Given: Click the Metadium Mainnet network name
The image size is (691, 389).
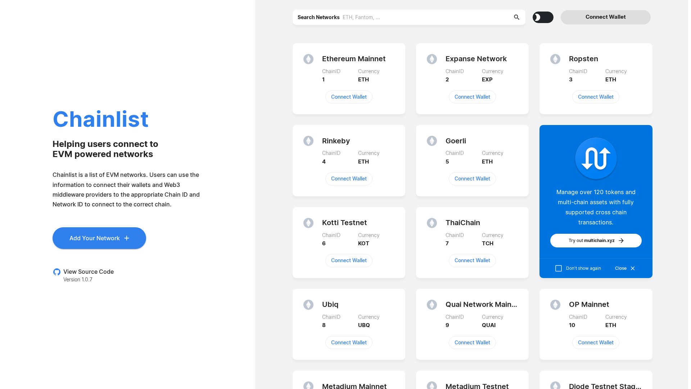Looking at the screenshot, I should tap(354, 385).
